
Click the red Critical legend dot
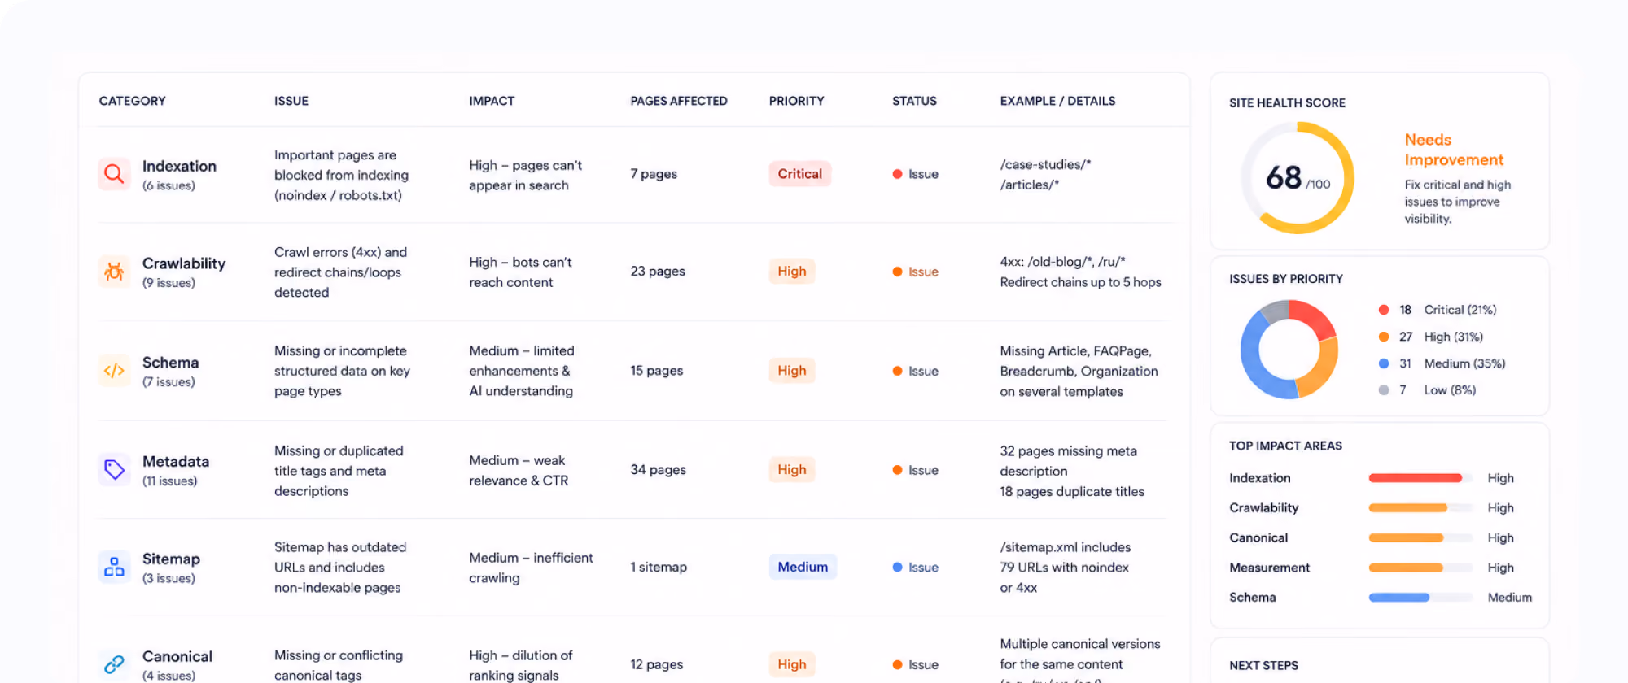(x=1383, y=310)
